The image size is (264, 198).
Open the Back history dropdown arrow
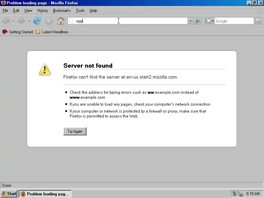14,21
